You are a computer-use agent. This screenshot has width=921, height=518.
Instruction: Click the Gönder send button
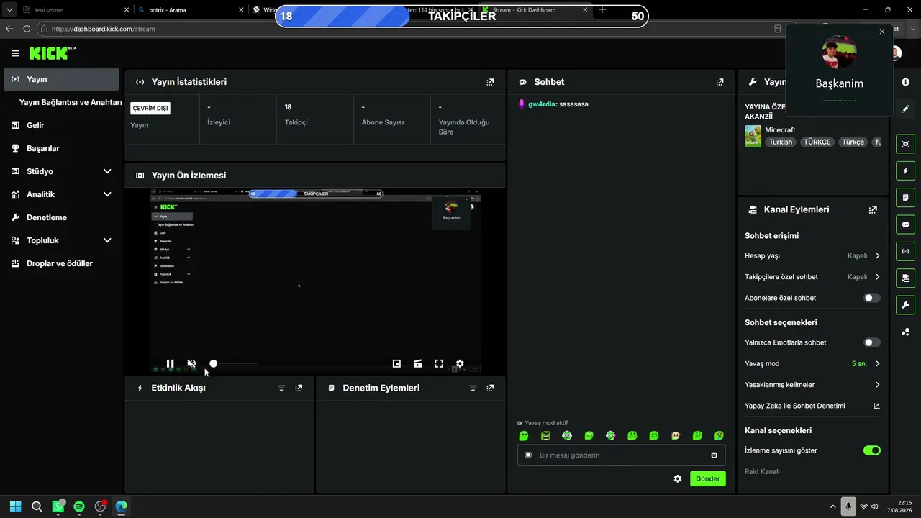(x=708, y=478)
